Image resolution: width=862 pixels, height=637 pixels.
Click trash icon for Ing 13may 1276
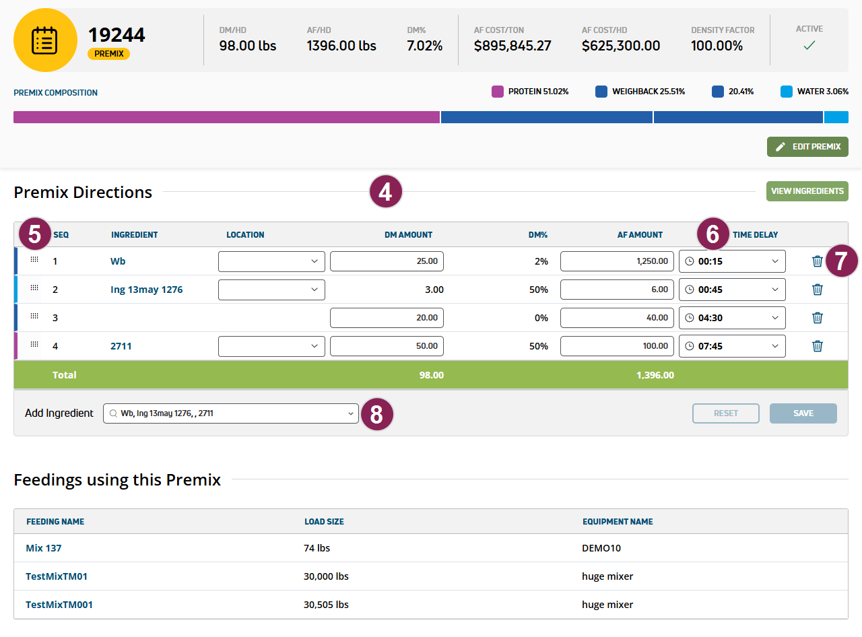pos(817,290)
